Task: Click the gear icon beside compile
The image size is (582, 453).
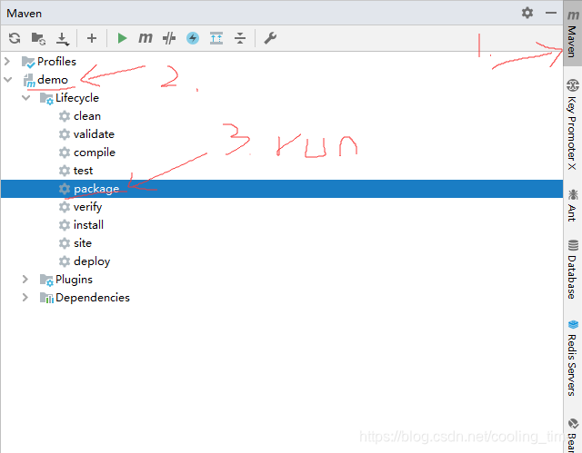Action: click(x=65, y=153)
